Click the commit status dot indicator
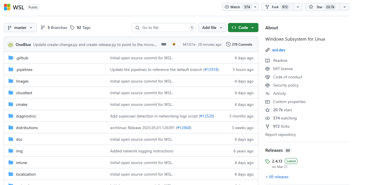The width and height of the screenshot is (371, 185). pos(174,44)
